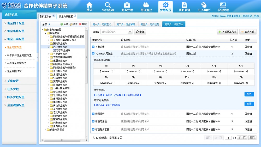Click the 删除 delete icon in tree toolbar
Screen dimensions: 261x147
[x=80, y=24]
